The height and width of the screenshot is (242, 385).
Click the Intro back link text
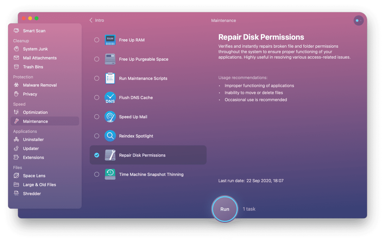tap(99, 20)
